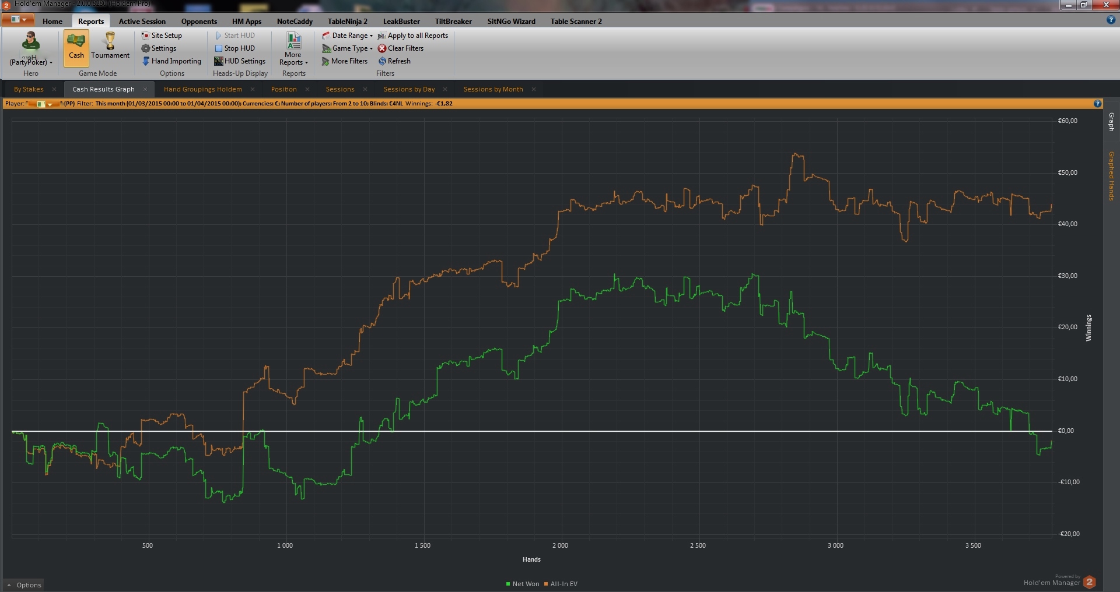
Task: Close the Sessions tab
Action: tap(365, 89)
